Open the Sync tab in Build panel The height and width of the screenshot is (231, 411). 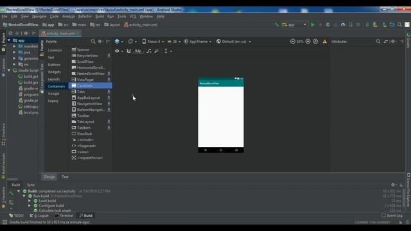tap(31, 185)
